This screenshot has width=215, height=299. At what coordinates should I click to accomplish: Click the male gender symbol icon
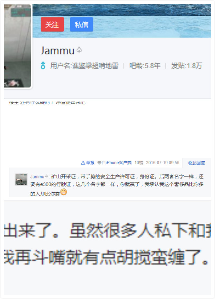[43, 65]
